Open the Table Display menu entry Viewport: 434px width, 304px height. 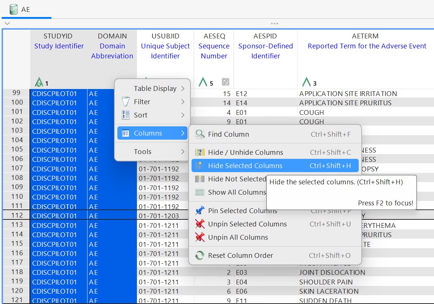tap(152, 88)
